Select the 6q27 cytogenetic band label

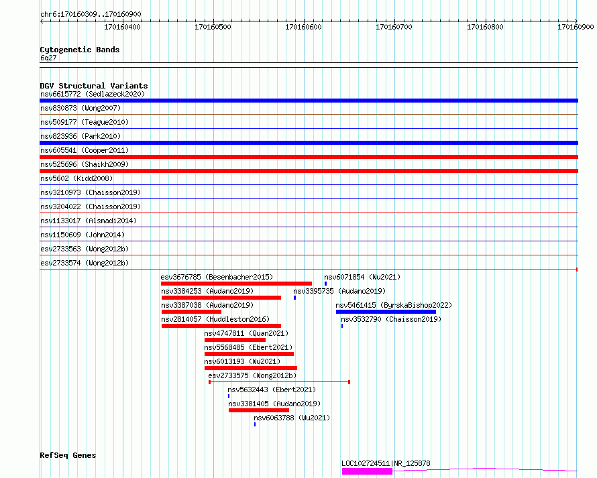coord(48,58)
